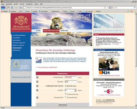Open the Outline developer toolbar menu
The height and width of the screenshot is (109, 137).
point(64,11)
